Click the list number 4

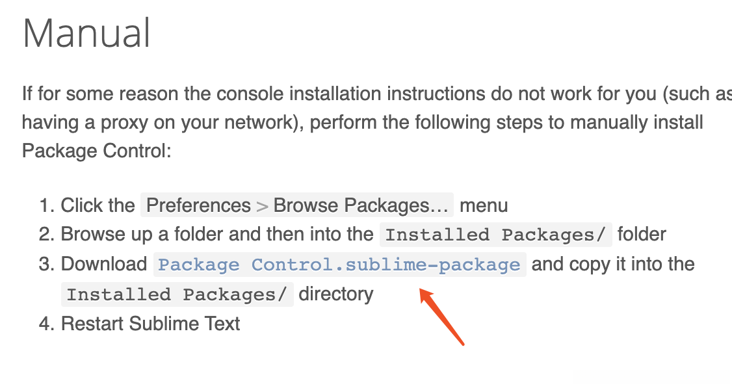coord(45,324)
